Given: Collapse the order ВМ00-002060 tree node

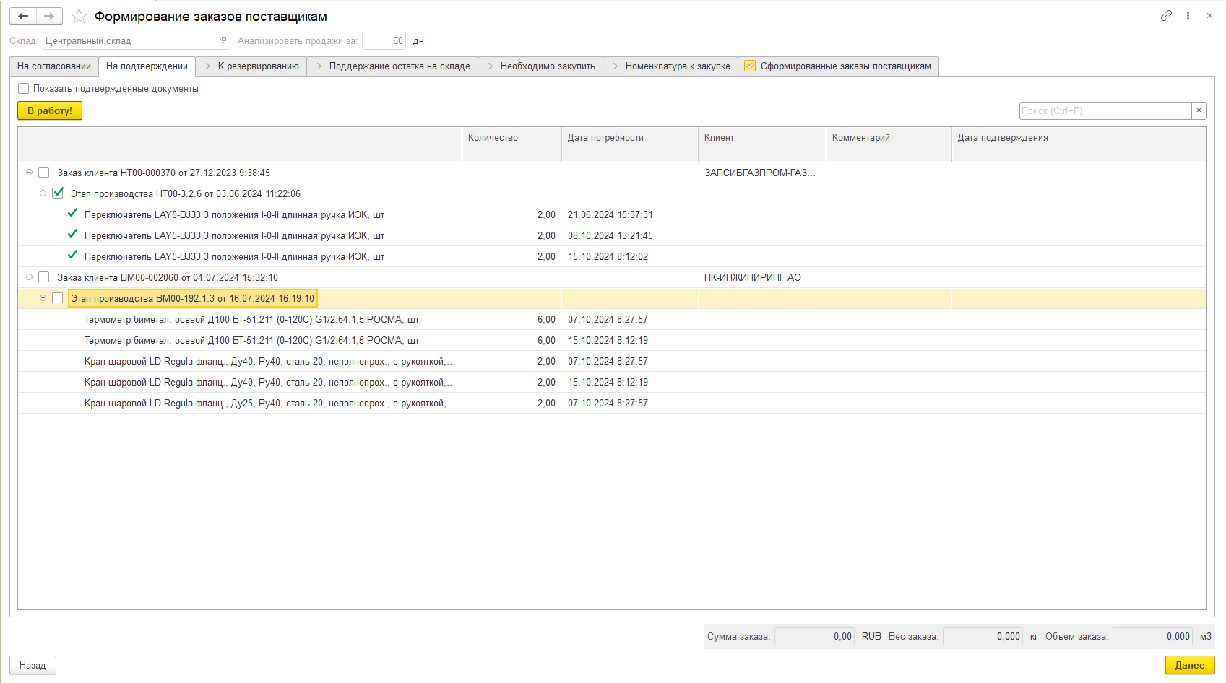Looking at the screenshot, I should coord(30,277).
